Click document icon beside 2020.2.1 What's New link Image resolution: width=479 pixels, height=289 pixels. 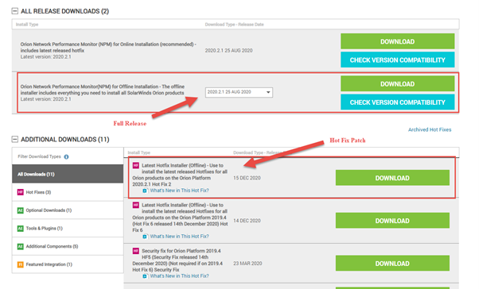click(145, 191)
